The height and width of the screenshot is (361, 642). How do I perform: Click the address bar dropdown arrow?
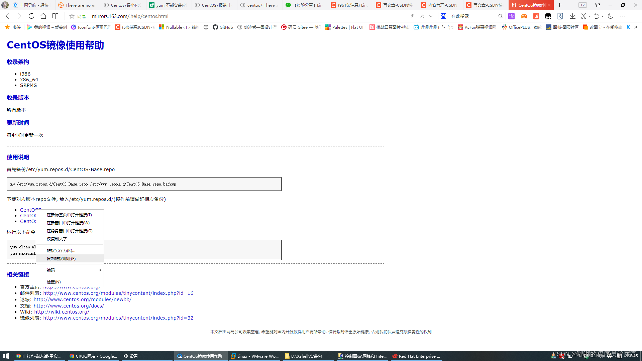tap(431, 16)
